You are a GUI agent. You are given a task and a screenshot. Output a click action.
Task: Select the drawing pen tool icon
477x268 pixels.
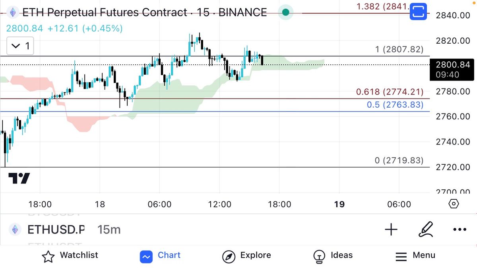pos(425,229)
